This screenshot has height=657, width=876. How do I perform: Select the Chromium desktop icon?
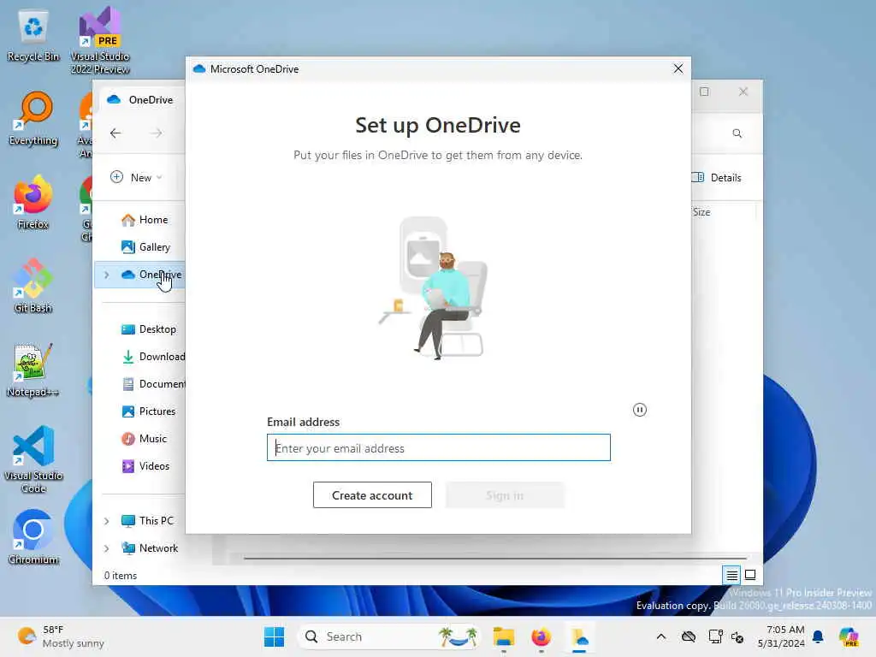(33, 537)
